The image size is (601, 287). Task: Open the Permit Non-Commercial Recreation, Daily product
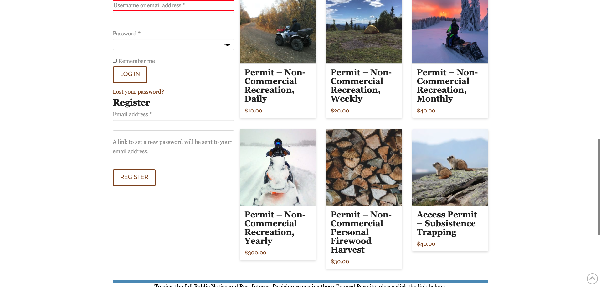275,85
